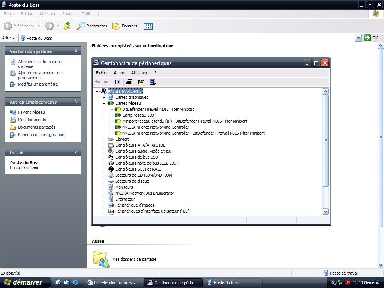Viewport: 384px width, 288px height.
Task: Toggle console tree icon in Device Manager toolbar
Action: pyautogui.click(x=118, y=82)
